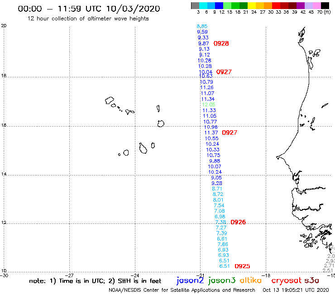Image resolution: width=335 pixels, height=294 pixels.
Task: Click the wave height value 11.26
Action: 207,87
